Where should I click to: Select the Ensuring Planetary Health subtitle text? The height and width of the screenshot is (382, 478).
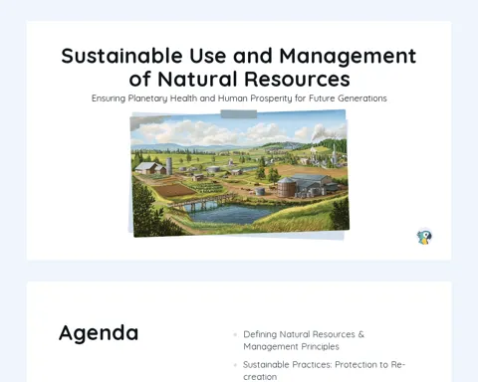[239, 98]
